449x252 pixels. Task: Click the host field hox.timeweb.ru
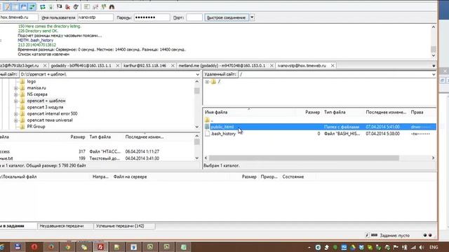pos(18,17)
